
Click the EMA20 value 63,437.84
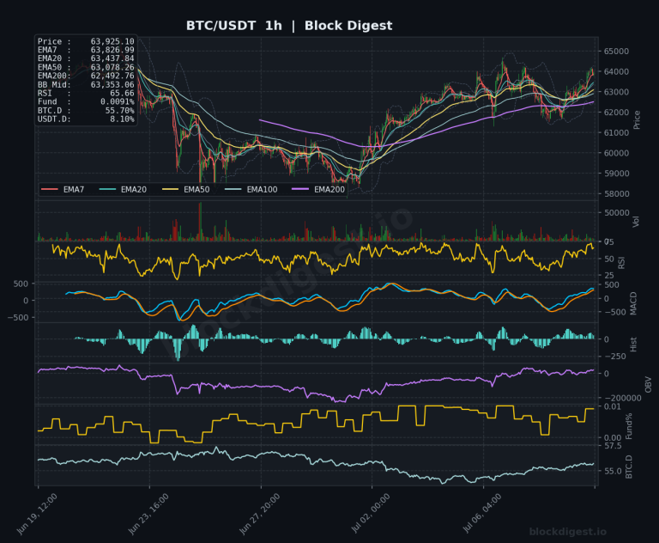click(112, 58)
